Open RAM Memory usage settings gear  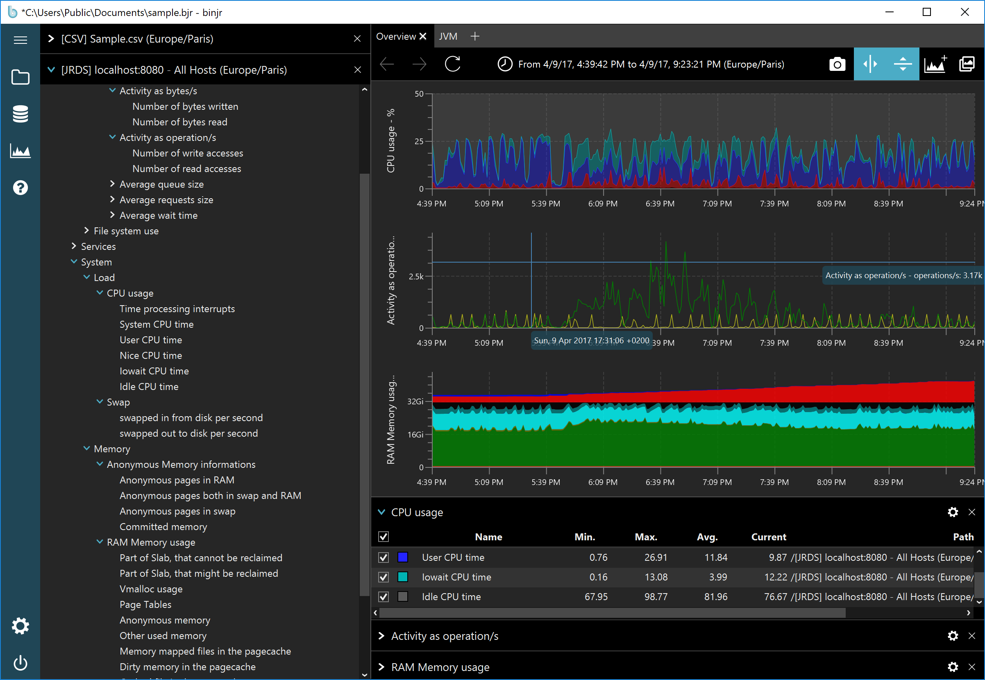point(953,667)
